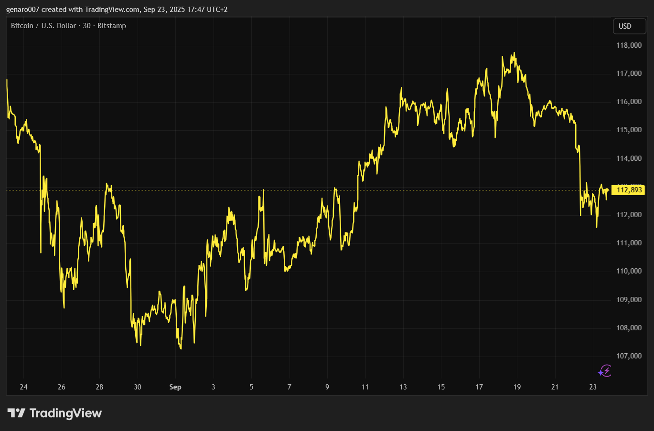The image size is (654, 431).
Task: Click the Bitstamp exchange name in title
Action: point(112,26)
